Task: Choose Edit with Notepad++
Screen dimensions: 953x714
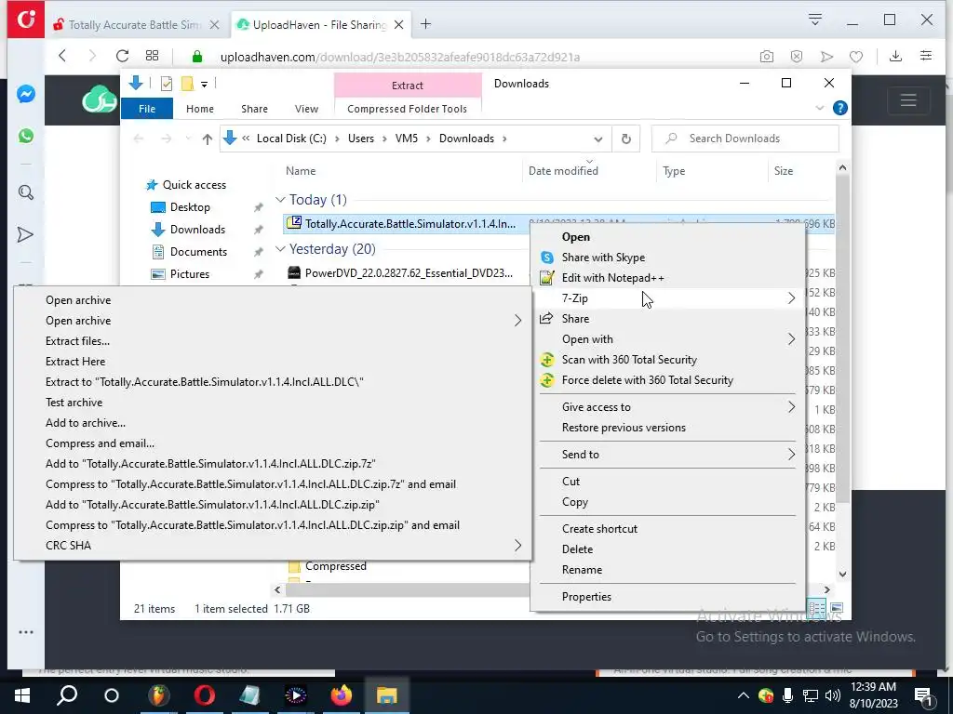Action: 666,278
